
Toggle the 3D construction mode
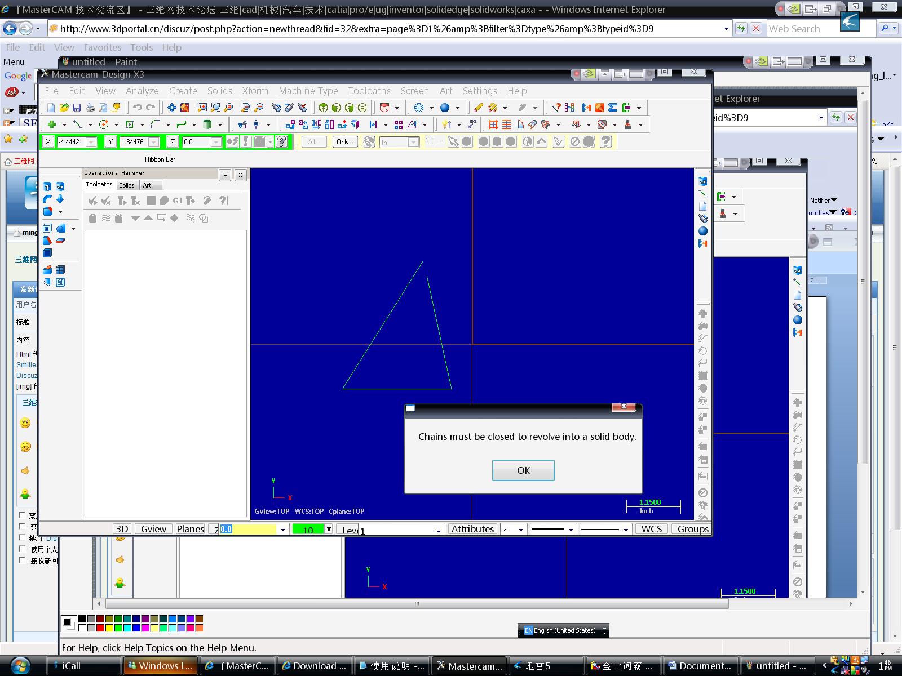pyautogui.click(x=122, y=529)
